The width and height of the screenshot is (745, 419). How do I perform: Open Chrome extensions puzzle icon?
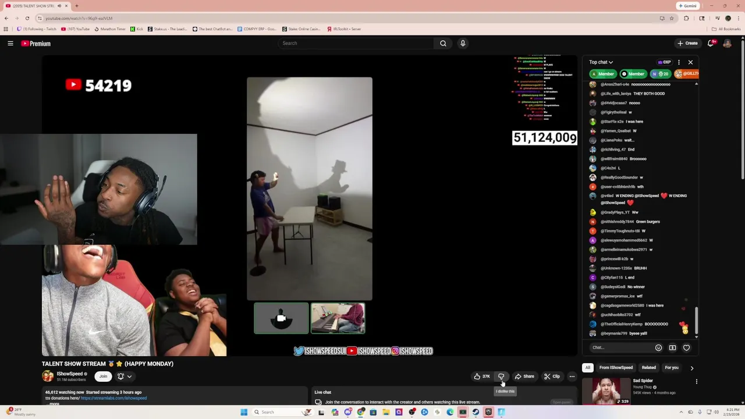click(x=686, y=18)
